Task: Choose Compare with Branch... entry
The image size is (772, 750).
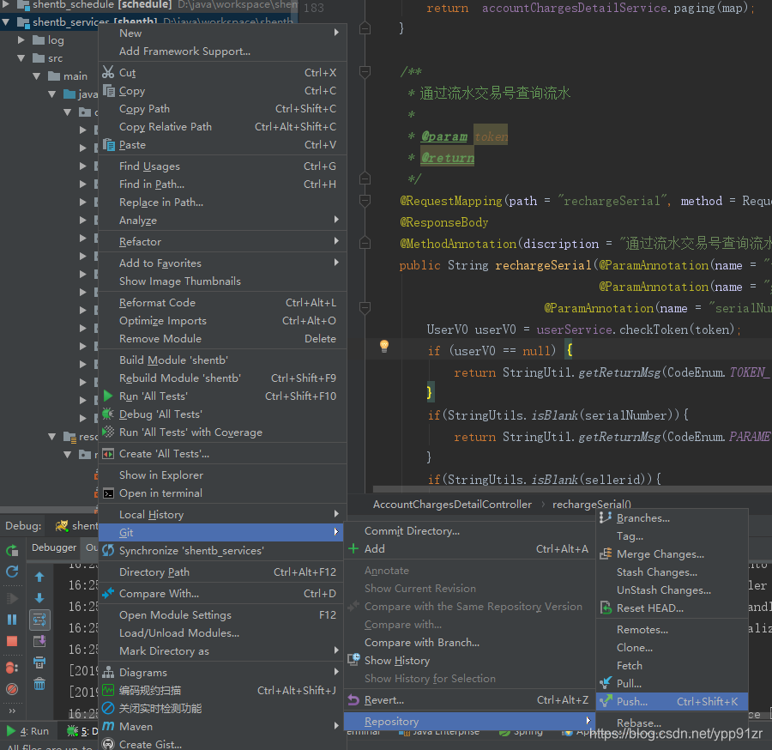Action: tap(469, 642)
